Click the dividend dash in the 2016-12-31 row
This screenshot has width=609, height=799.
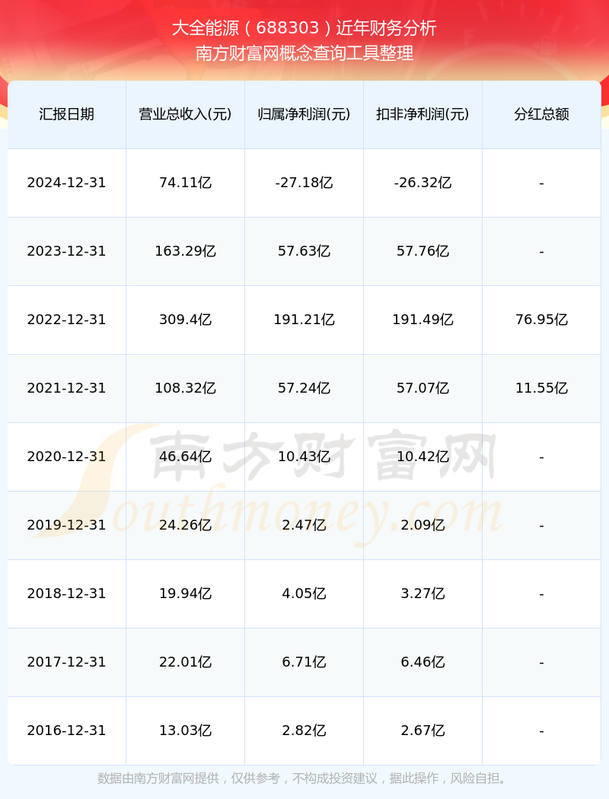click(542, 731)
